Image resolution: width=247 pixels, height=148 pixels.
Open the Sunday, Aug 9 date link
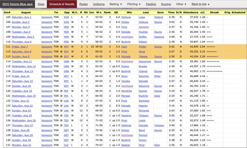21,56
